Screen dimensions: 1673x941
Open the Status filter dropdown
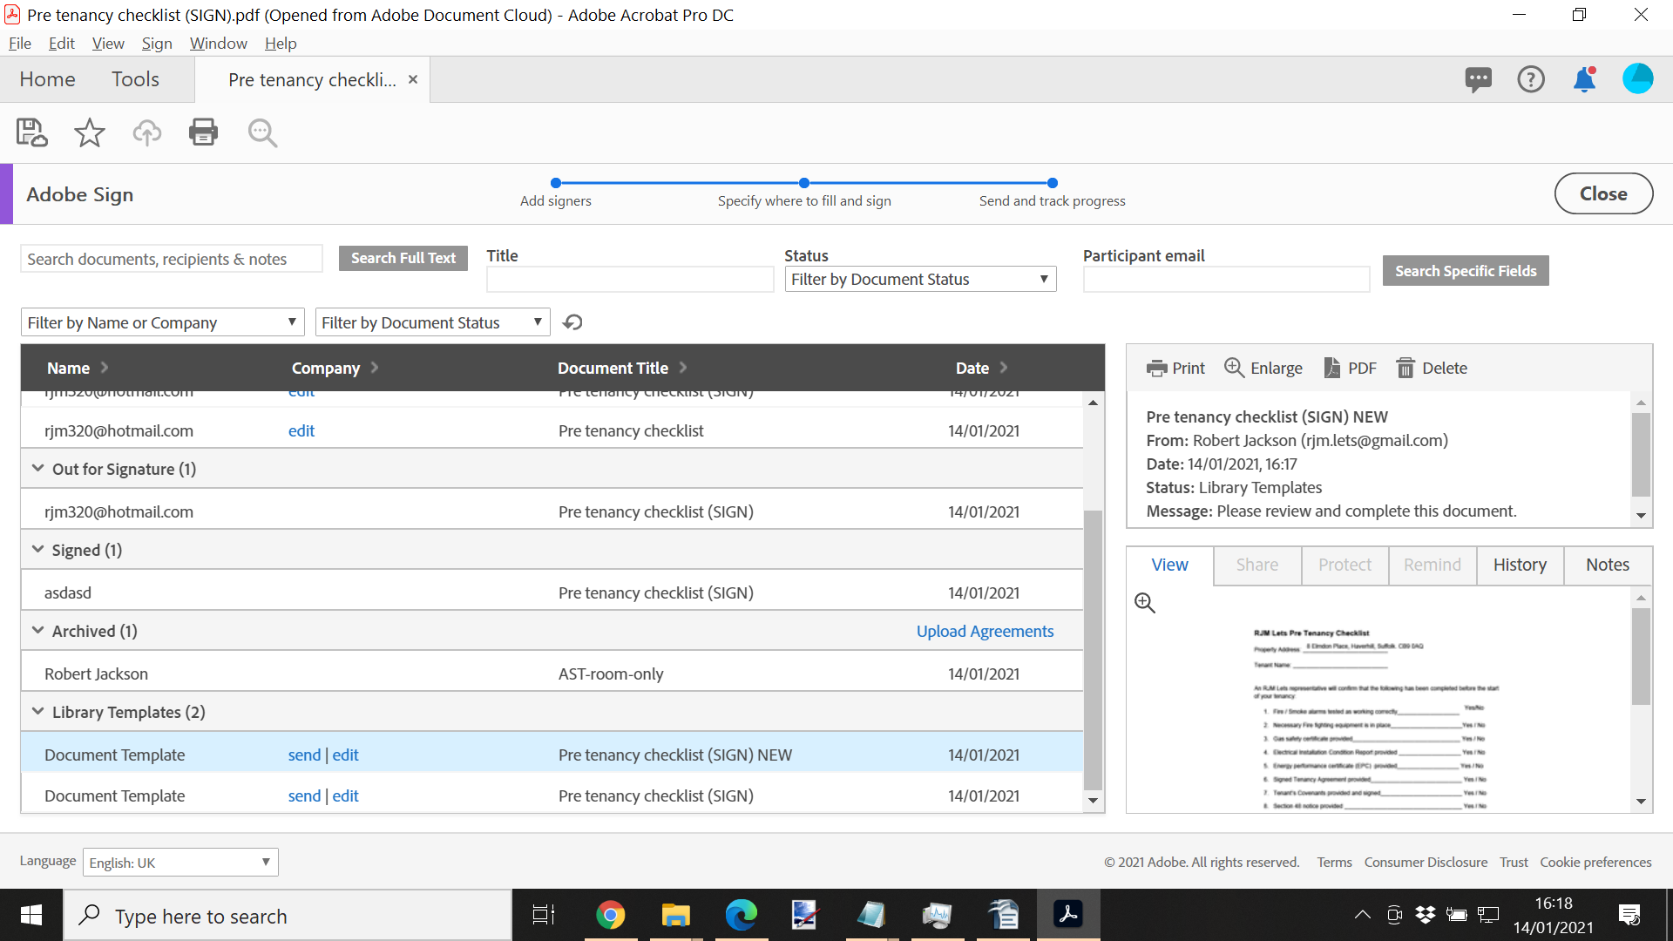[920, 279]
